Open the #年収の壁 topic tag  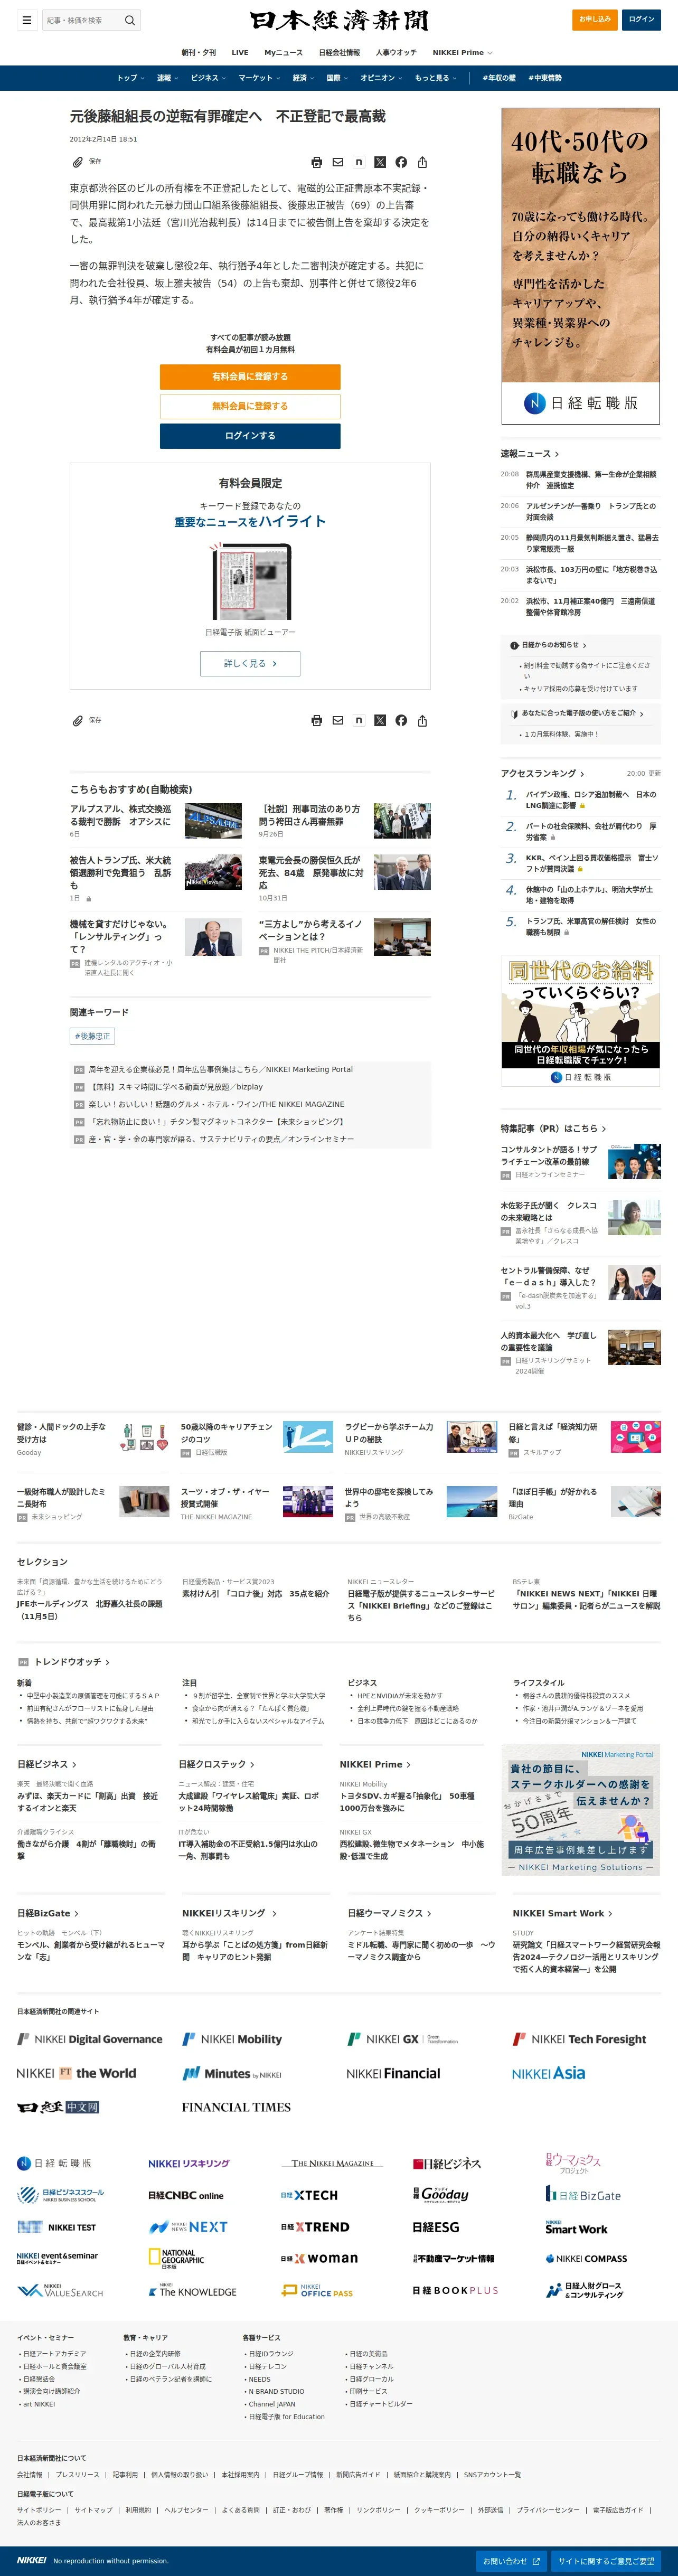tap(499, 78)
